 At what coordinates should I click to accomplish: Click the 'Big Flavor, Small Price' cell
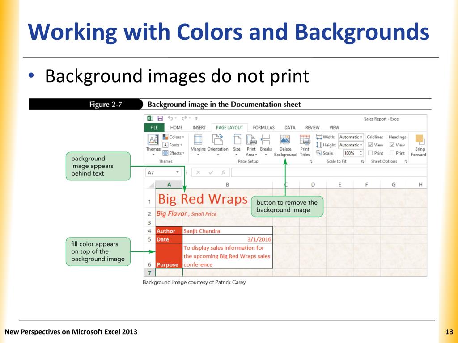tap(187, 214)
